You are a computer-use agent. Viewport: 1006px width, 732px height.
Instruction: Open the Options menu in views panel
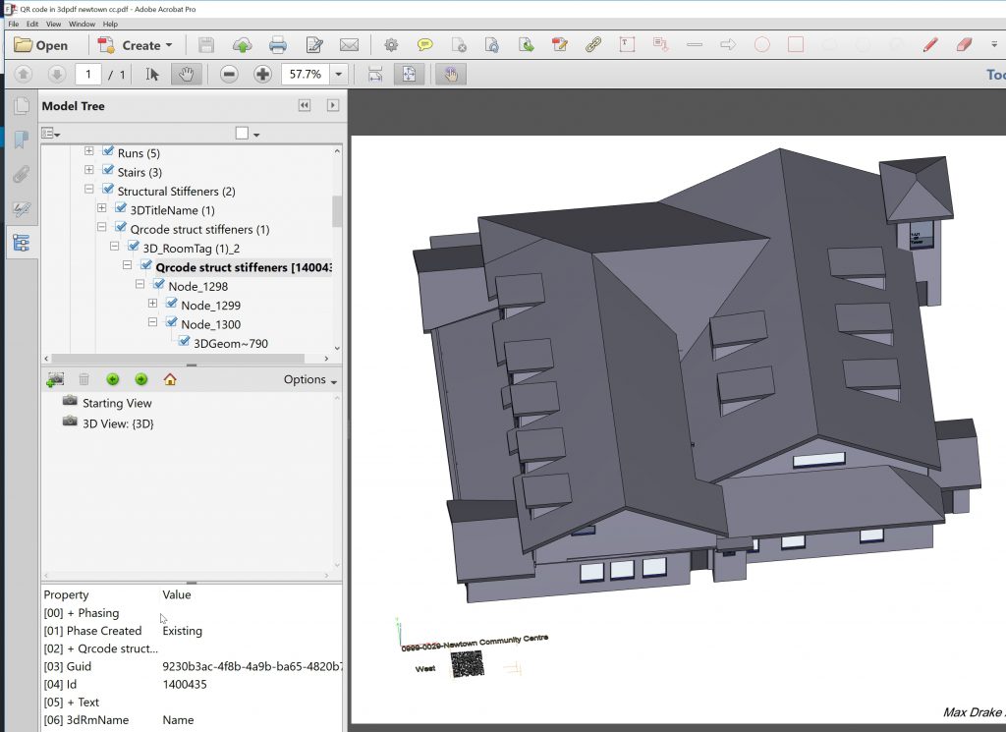309,380
